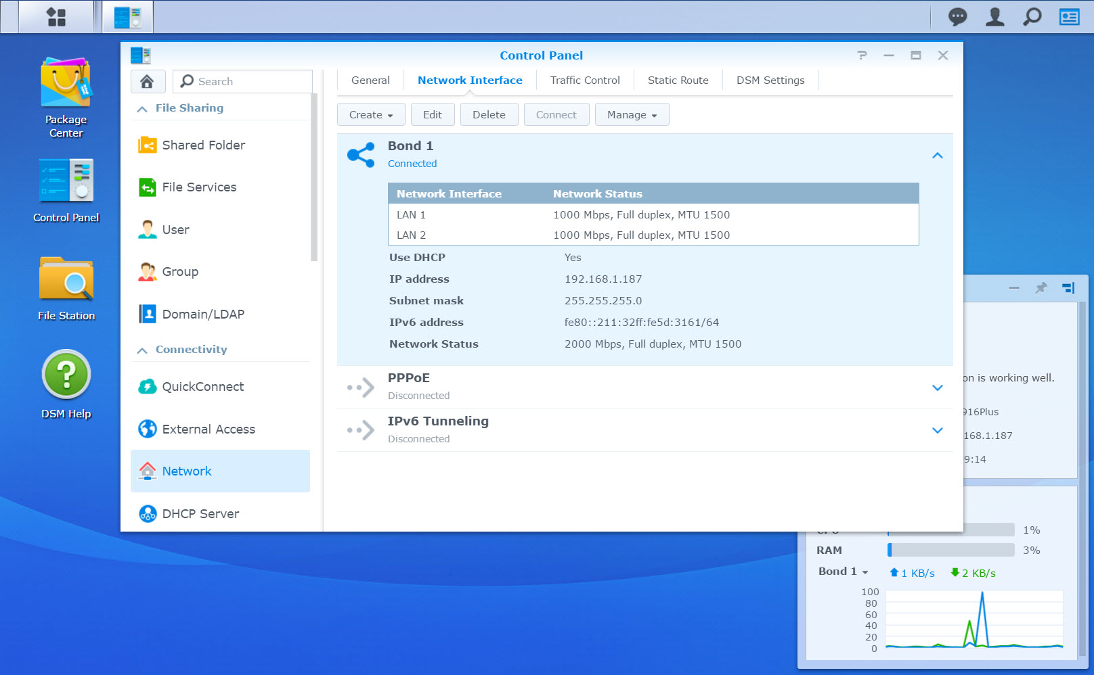Image resolution: width=1094 pixels, height=675 pixels.
Task: Click the File Services sidebar icon
Action: tap(147, 187)
